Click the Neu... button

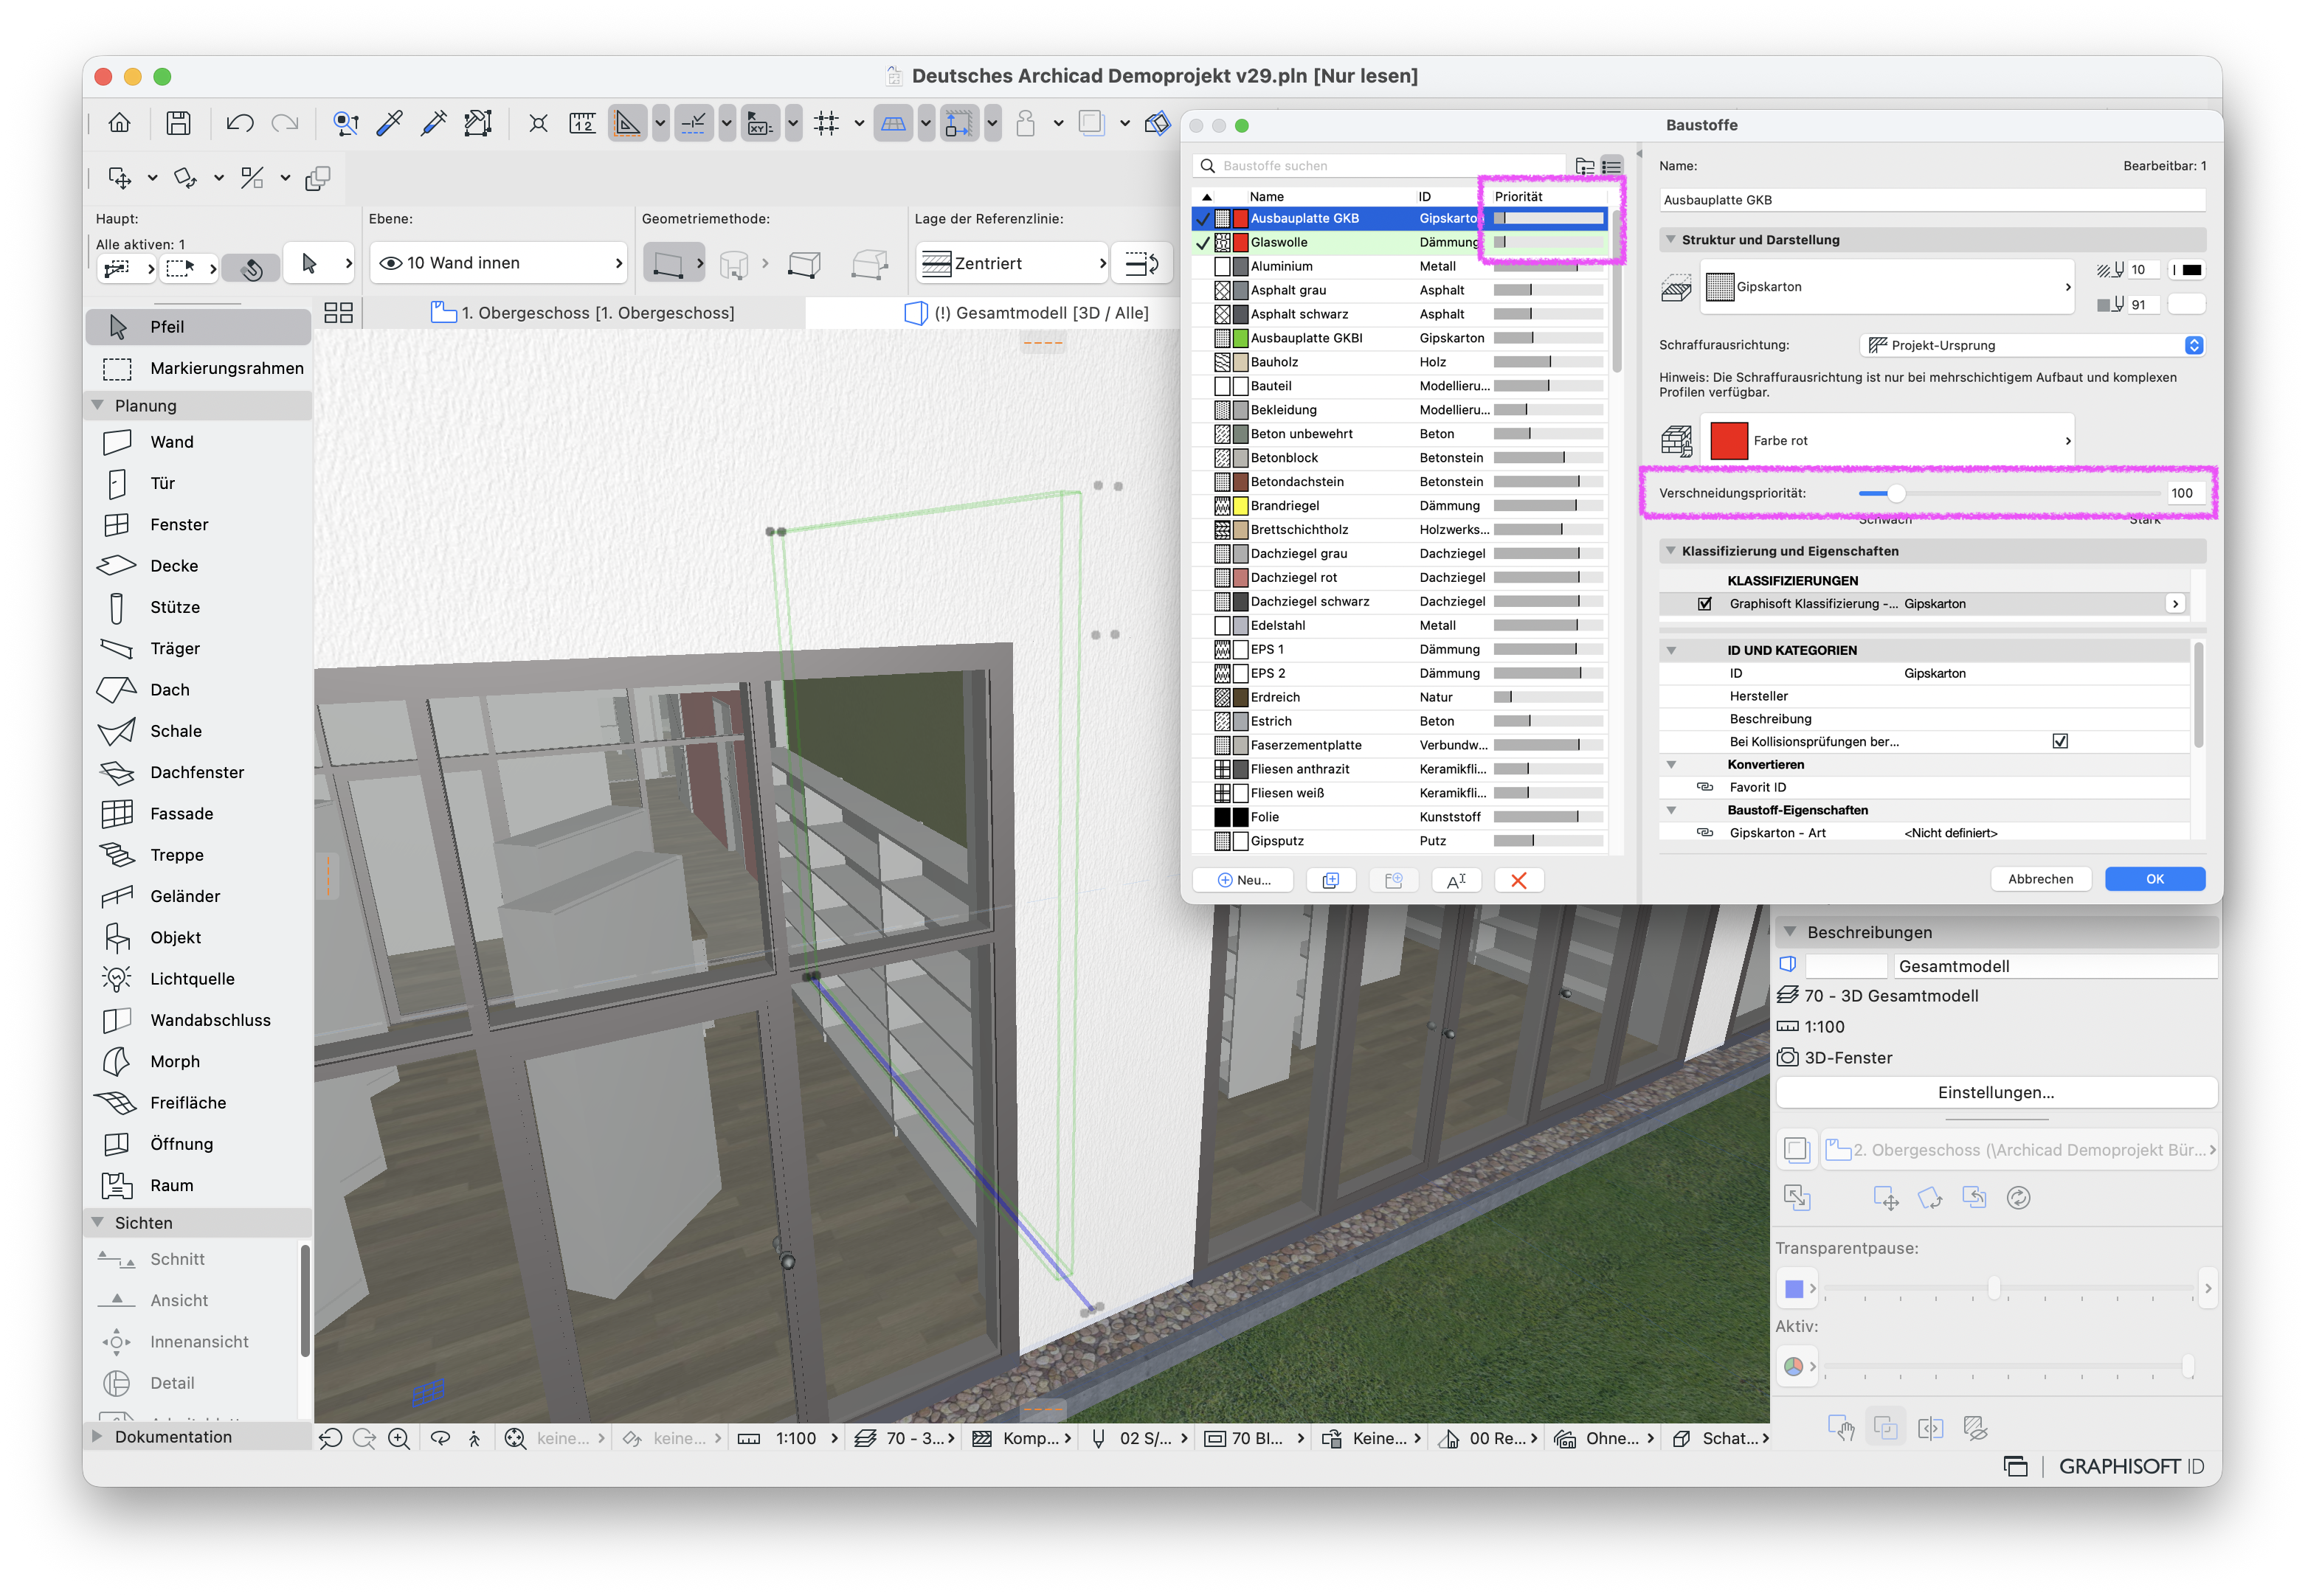1243,880
